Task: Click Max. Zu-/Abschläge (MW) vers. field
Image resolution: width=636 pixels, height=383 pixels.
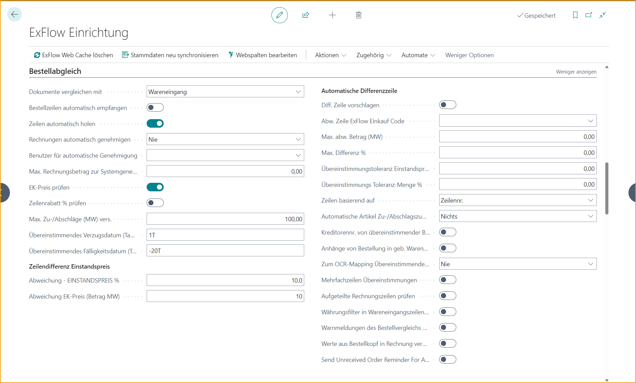Action: click(225, 219)
